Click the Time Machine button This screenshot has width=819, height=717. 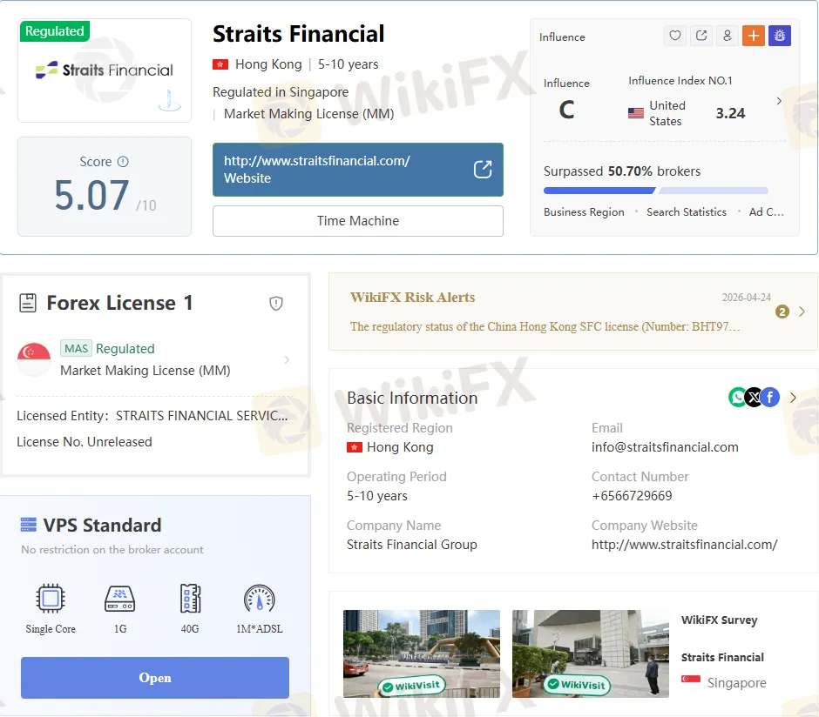pos(357,221)
